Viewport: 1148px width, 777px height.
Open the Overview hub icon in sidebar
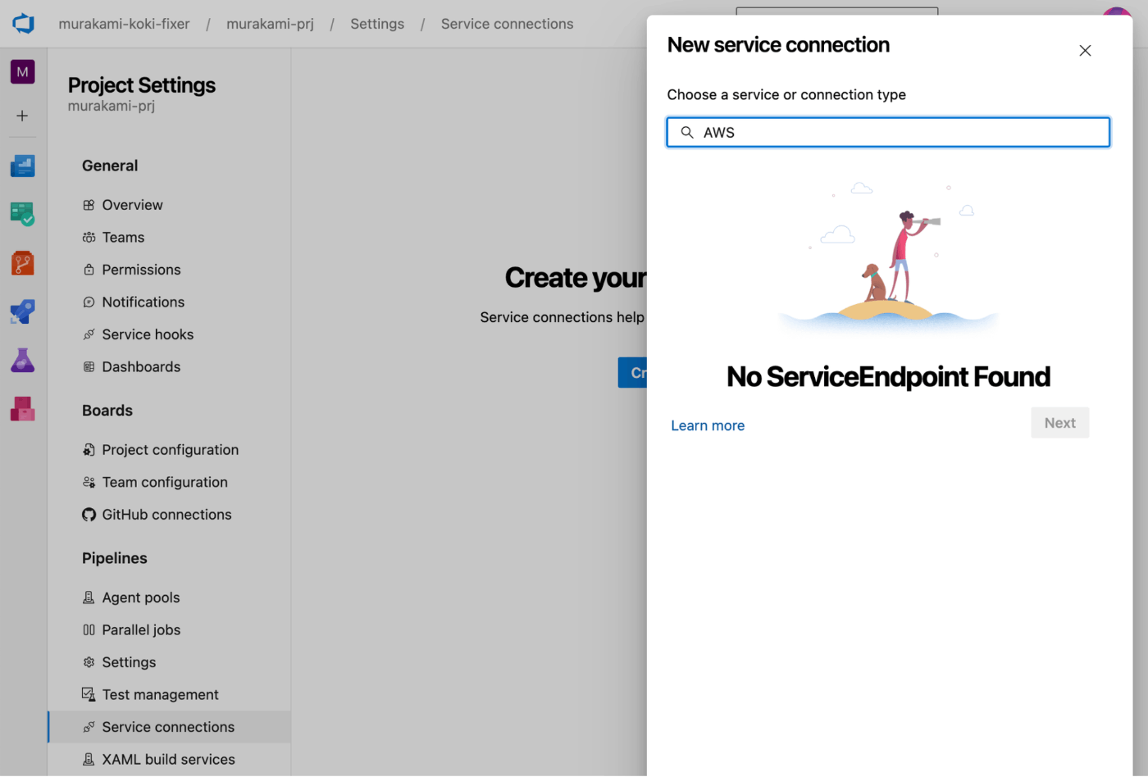click(x=22, y=166)
